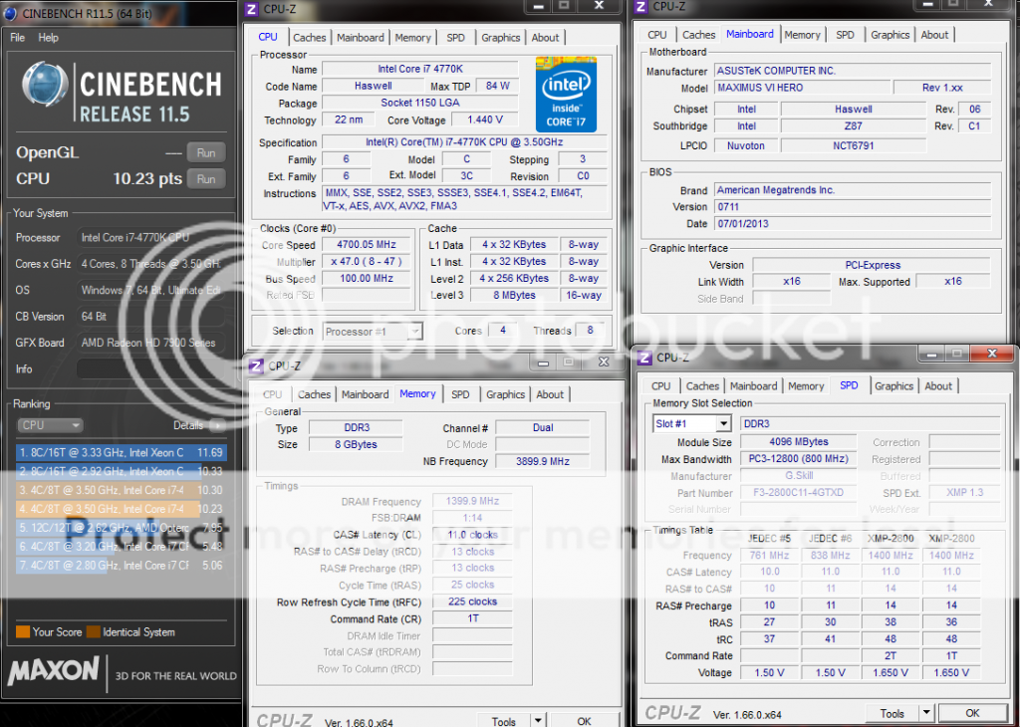Open the File menu in Cinebench

click(18, 38)
